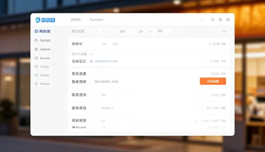This screenshot has height=152, width=265.
Task: Click the middle round icon in the header's right group
Action: [220, 19]
